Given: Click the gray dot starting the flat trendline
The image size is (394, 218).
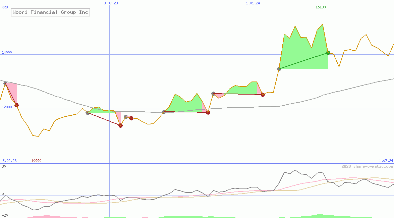Looking at the screenshot, I should 213,93.
